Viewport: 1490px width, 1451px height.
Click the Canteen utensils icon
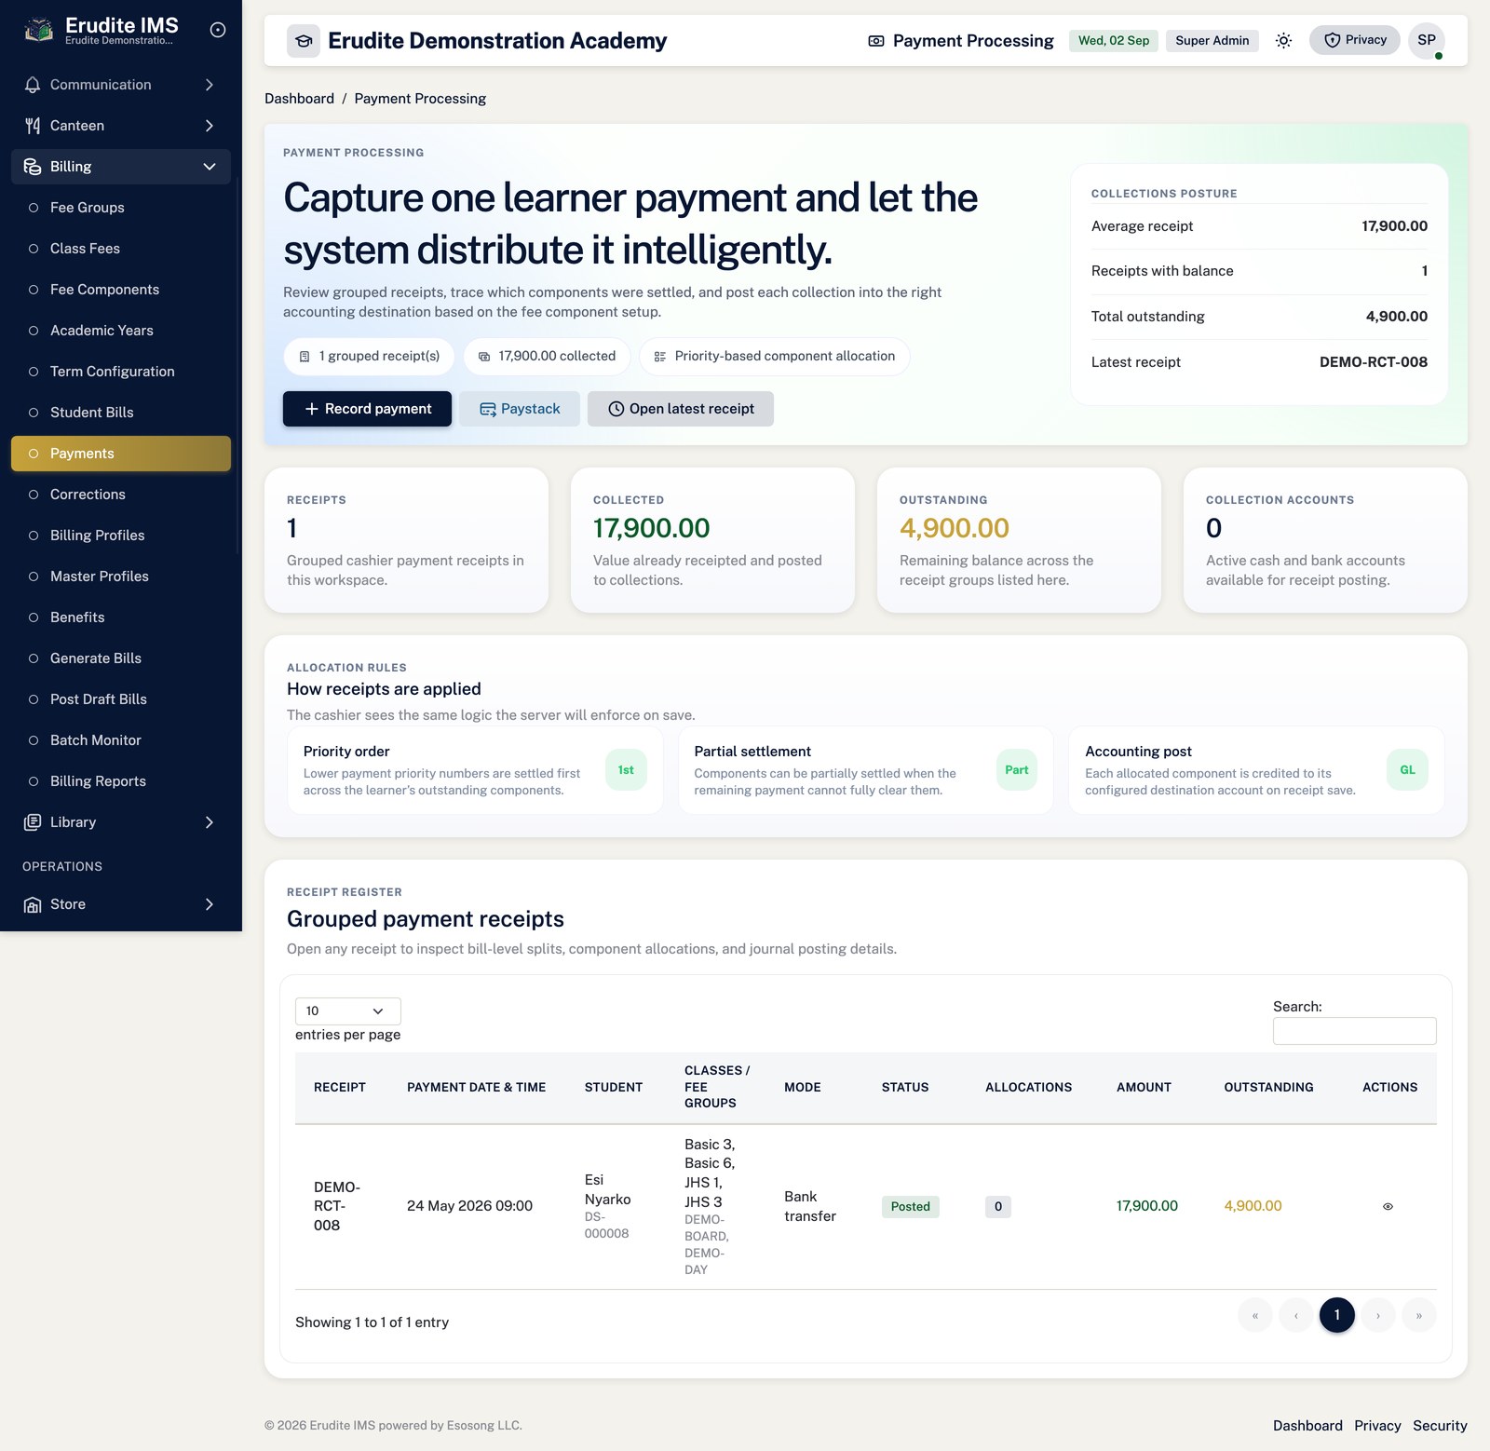33,126
